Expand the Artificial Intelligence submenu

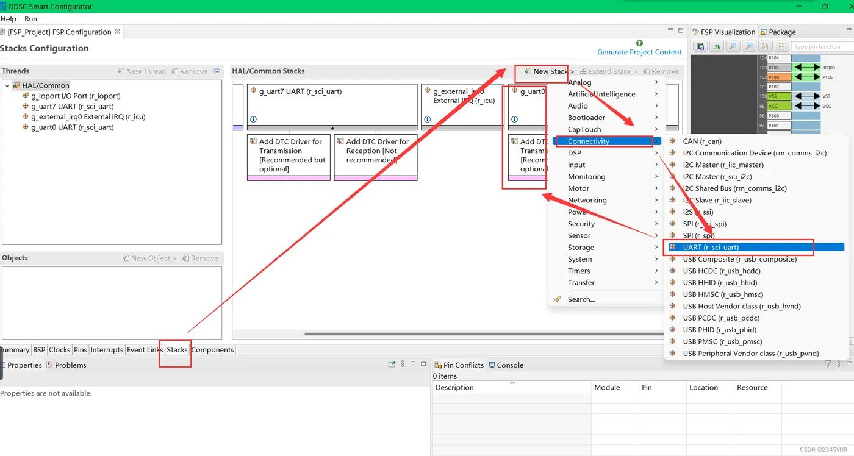pyautogui.click(x=656, y=94)
